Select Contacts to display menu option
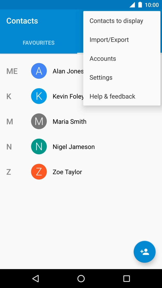Image resolution: width=162 pixels, height=288 pixels. (116, 21)
